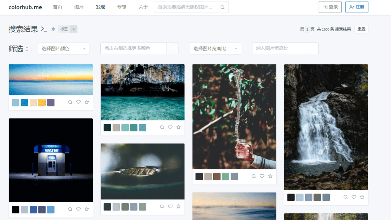Heart icon under the leaf closeup photo
The height and width of the screenshot is (220, 391).
[x=170, y=207]
